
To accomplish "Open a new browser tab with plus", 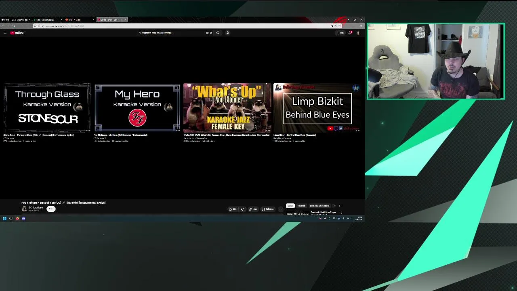I will pos(131,20).
